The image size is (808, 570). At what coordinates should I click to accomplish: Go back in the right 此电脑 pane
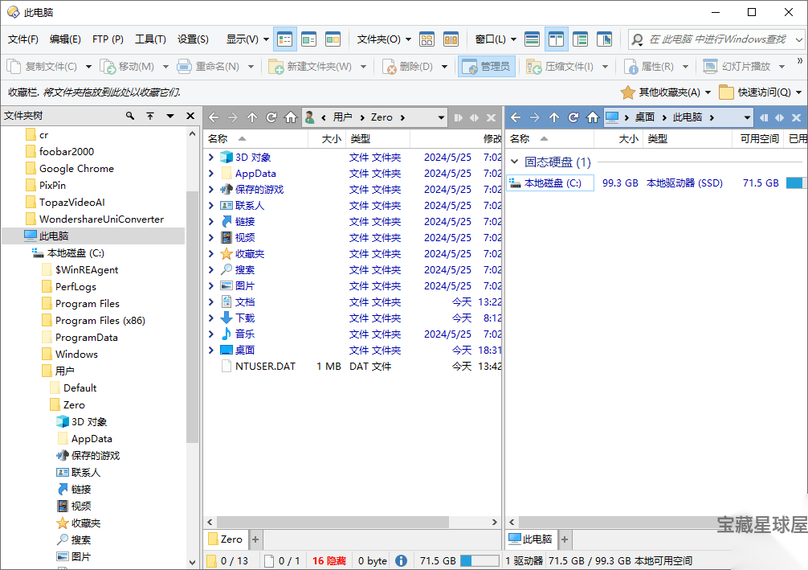coord(516,117)
